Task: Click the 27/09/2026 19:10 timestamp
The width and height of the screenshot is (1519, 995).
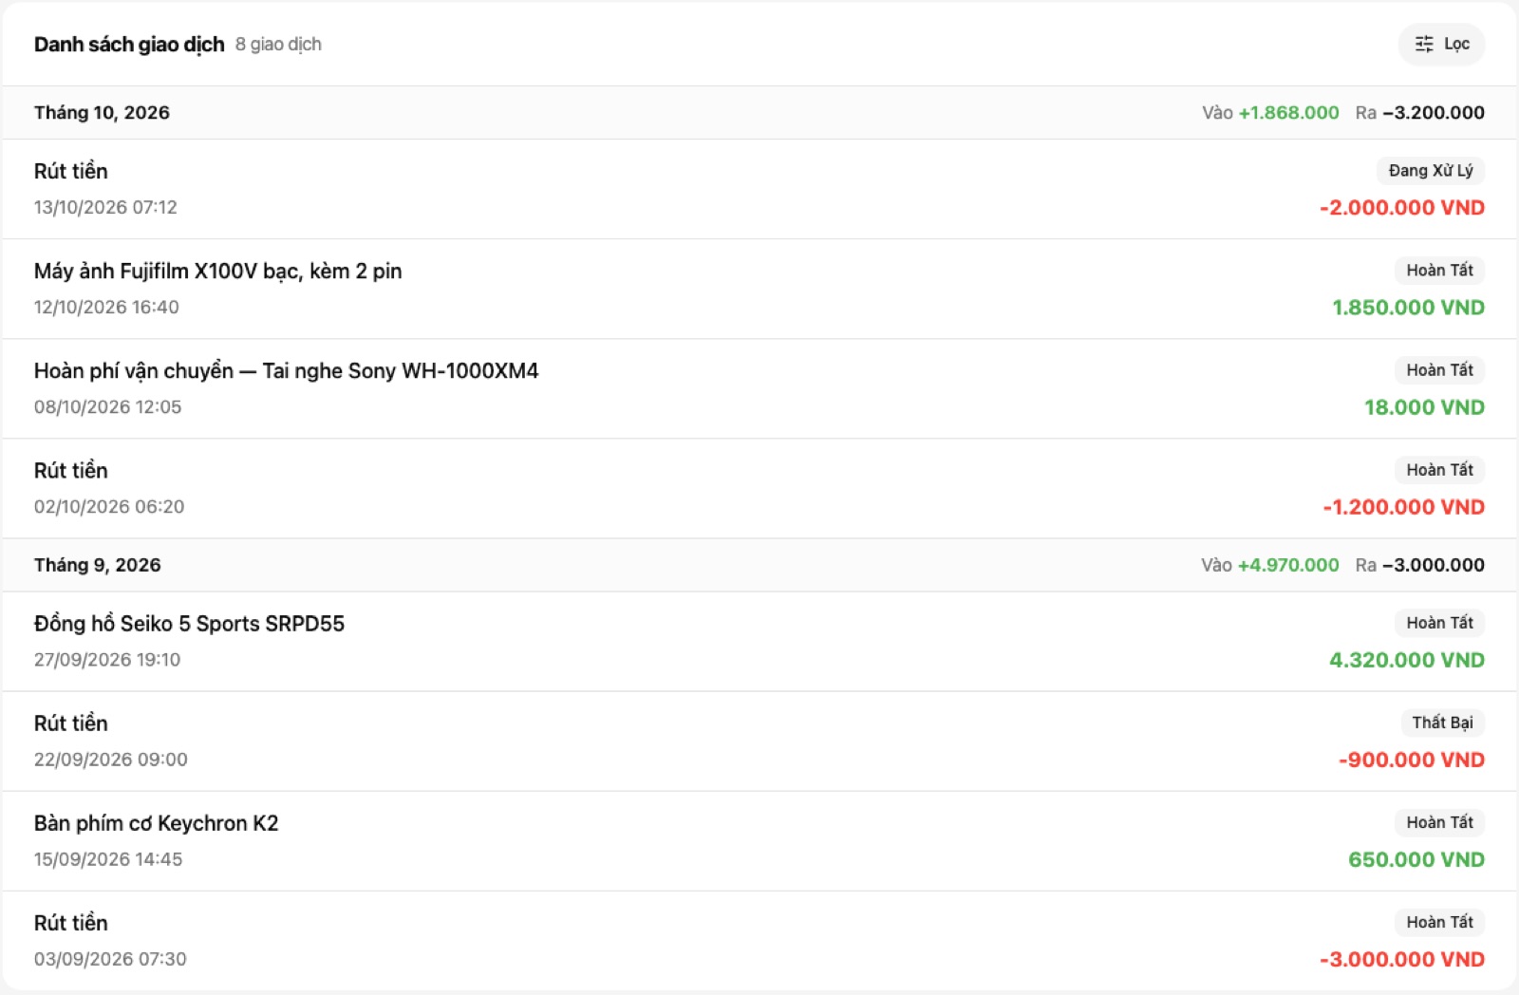Action: pyautogui.click(x=107, y=660)
